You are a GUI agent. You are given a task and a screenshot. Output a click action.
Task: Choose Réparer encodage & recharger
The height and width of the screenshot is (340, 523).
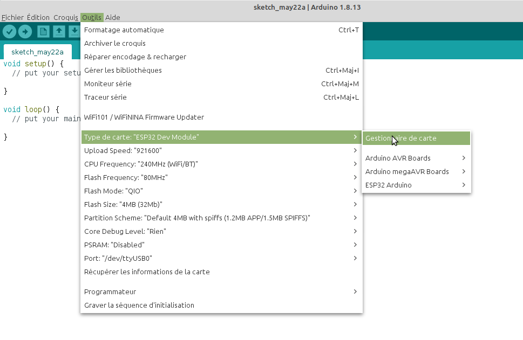tap(221, 57)
